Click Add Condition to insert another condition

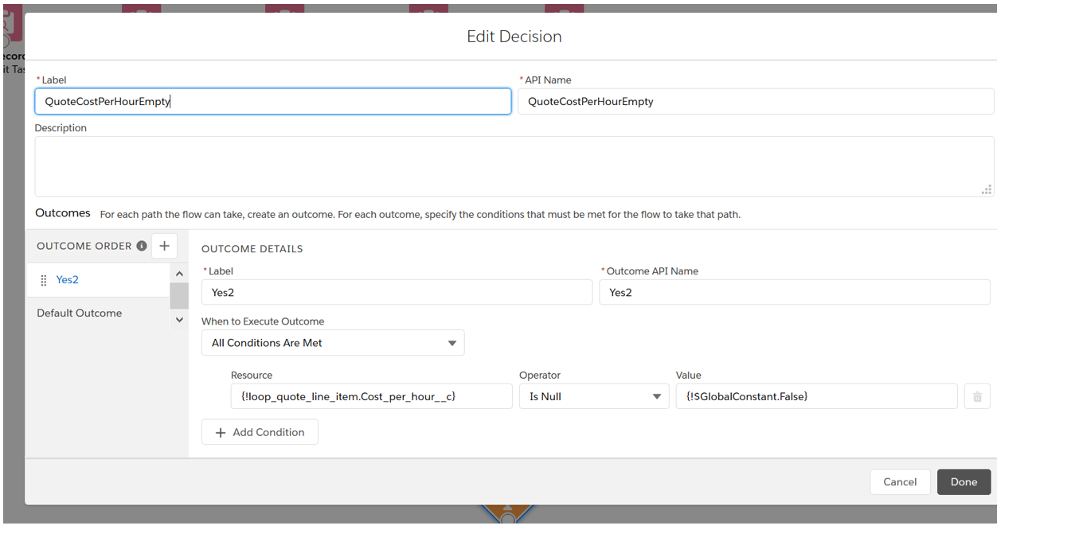pyautogui.click(x=260, y=431)
